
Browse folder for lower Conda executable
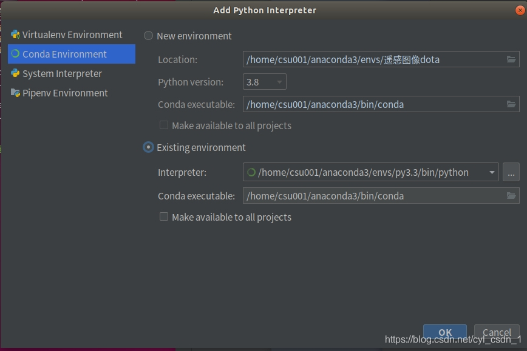(x=511, y=196)
